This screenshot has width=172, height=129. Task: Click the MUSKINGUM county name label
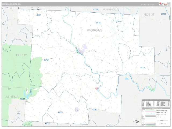pos(110,10)
